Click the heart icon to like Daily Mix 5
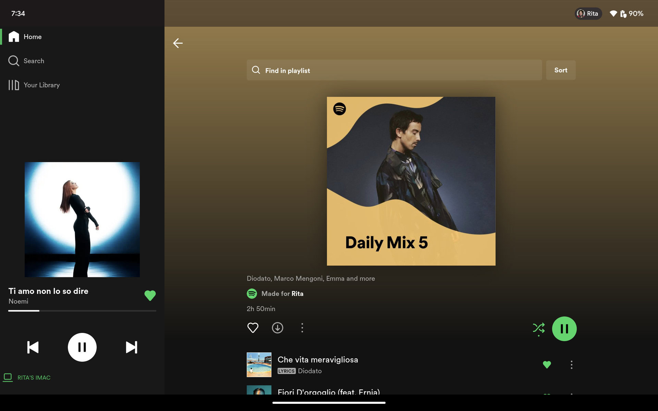Viewport: 658px width, 411px height. coord(253,328)
